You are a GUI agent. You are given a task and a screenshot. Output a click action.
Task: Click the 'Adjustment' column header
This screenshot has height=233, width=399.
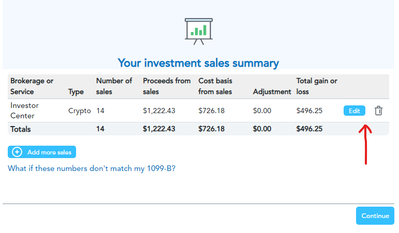point(272,92)
